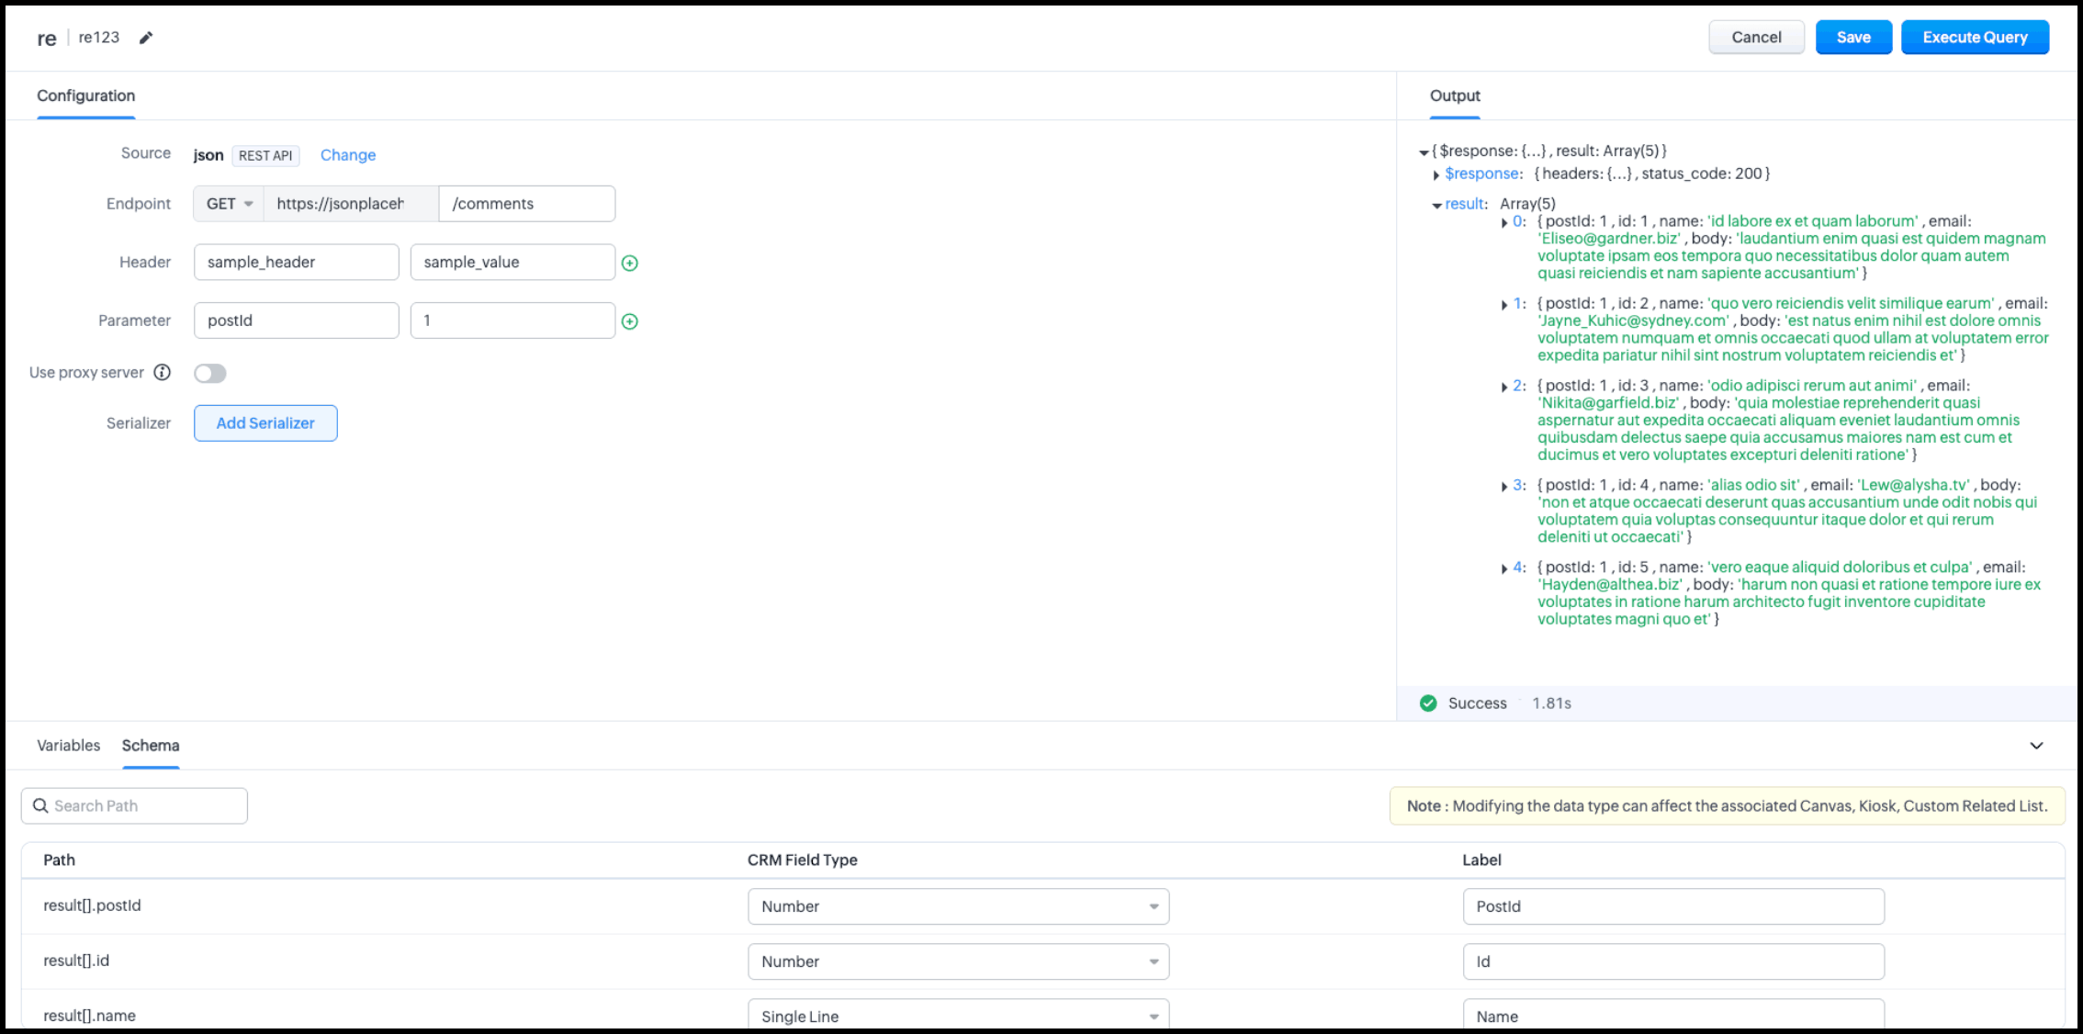Click the pencil edit icon beside re123
This screenshot has height=1034, width=2083.
(145, 38)
